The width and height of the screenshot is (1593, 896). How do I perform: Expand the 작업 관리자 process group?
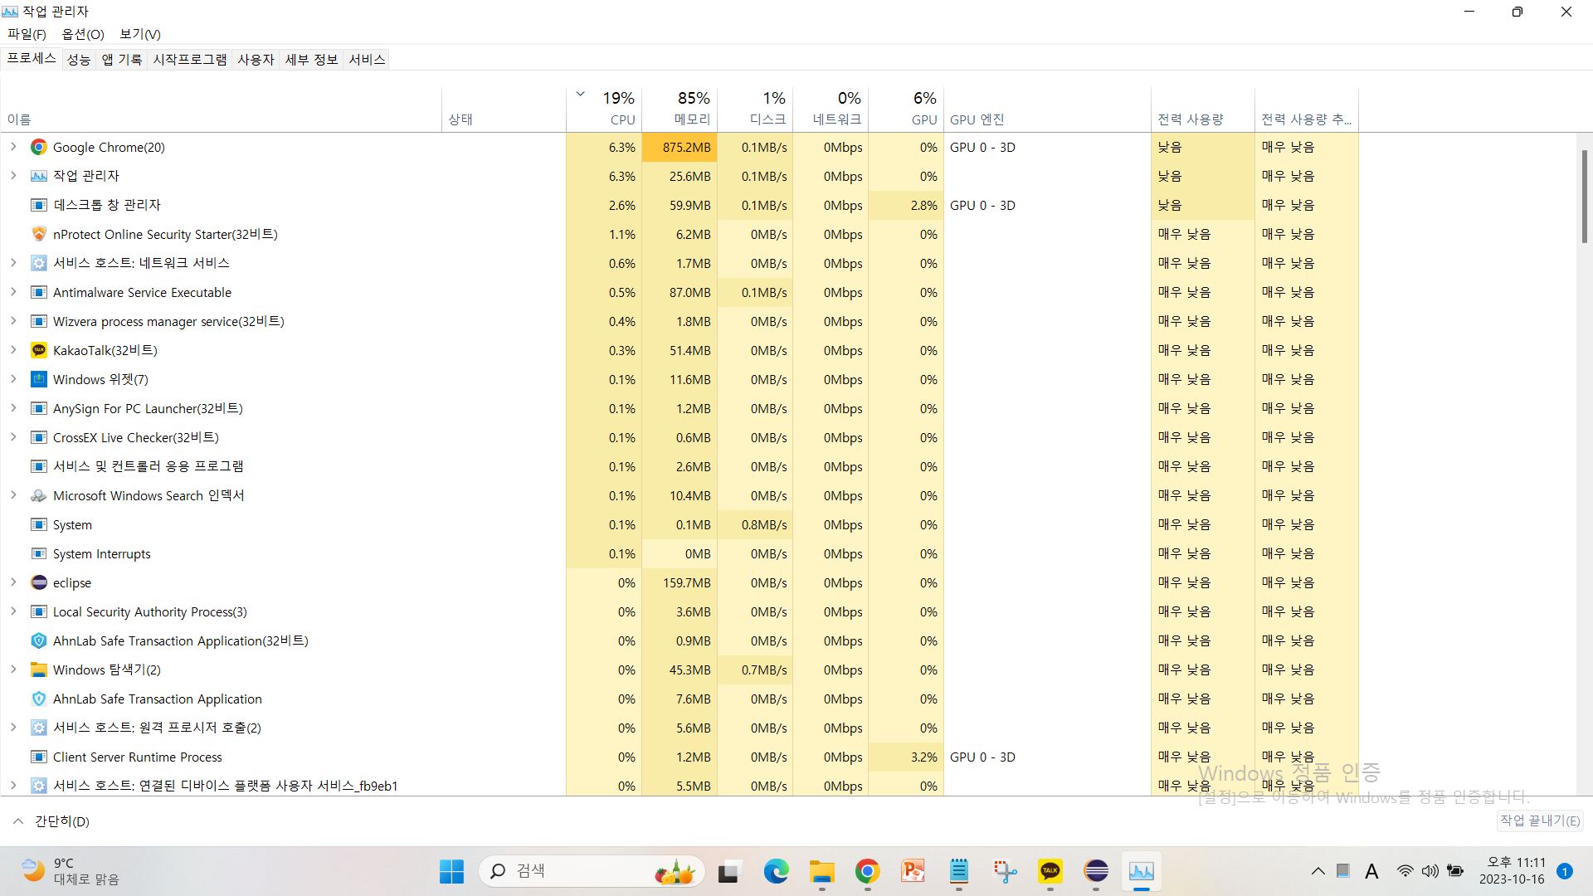[x=13, y=176]
